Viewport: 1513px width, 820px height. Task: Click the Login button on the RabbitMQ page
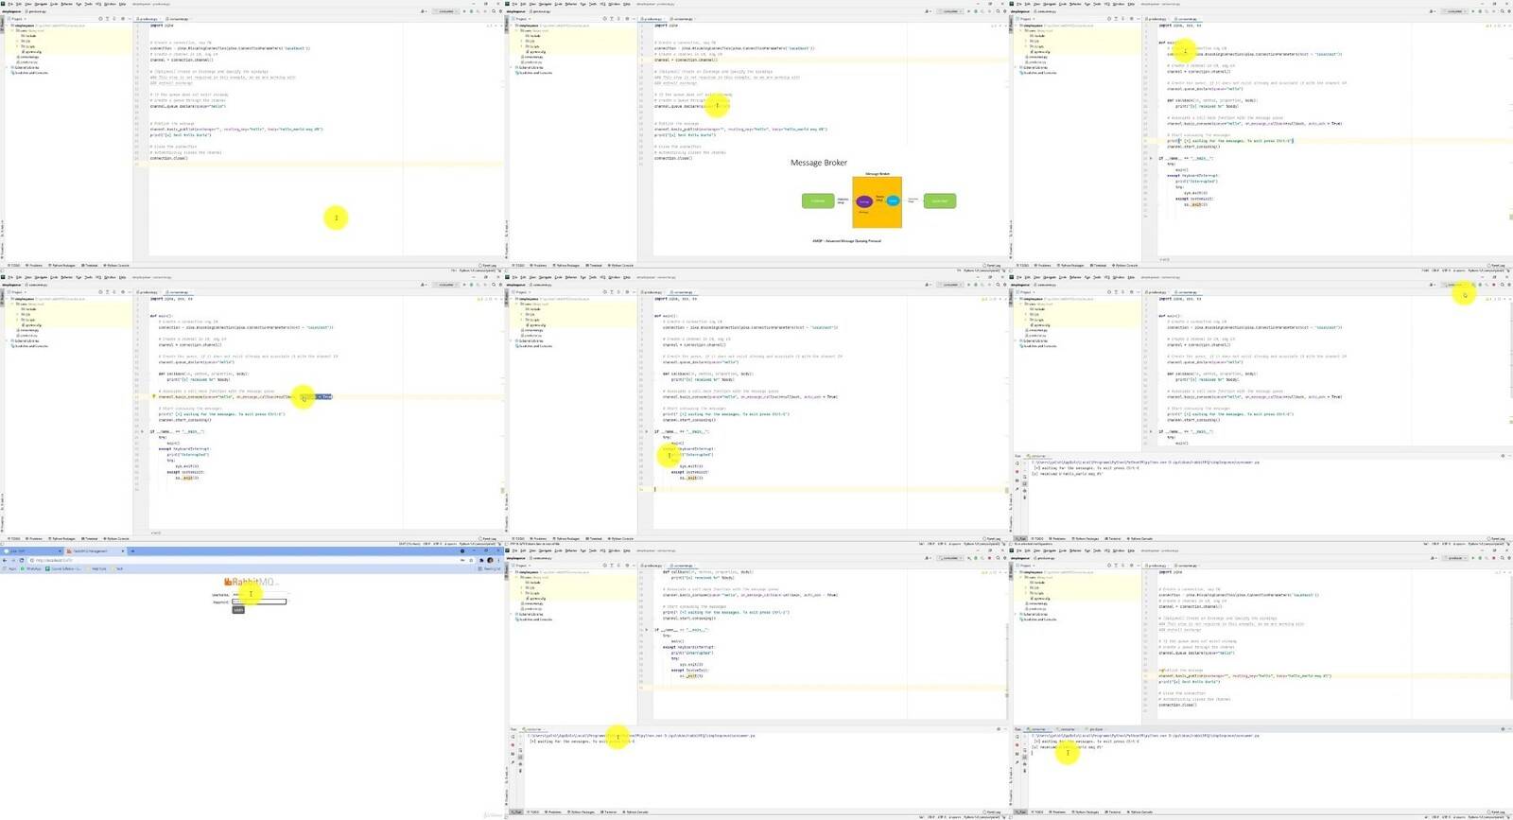[x=238, y=610]
